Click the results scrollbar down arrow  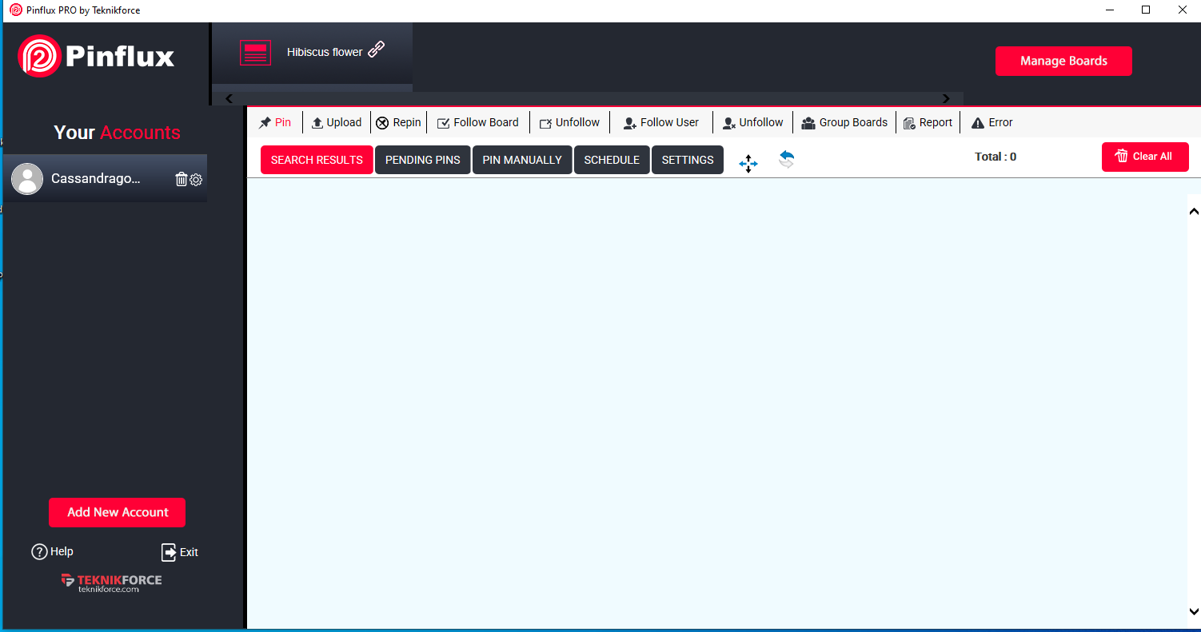click(x=1194, y=612)
